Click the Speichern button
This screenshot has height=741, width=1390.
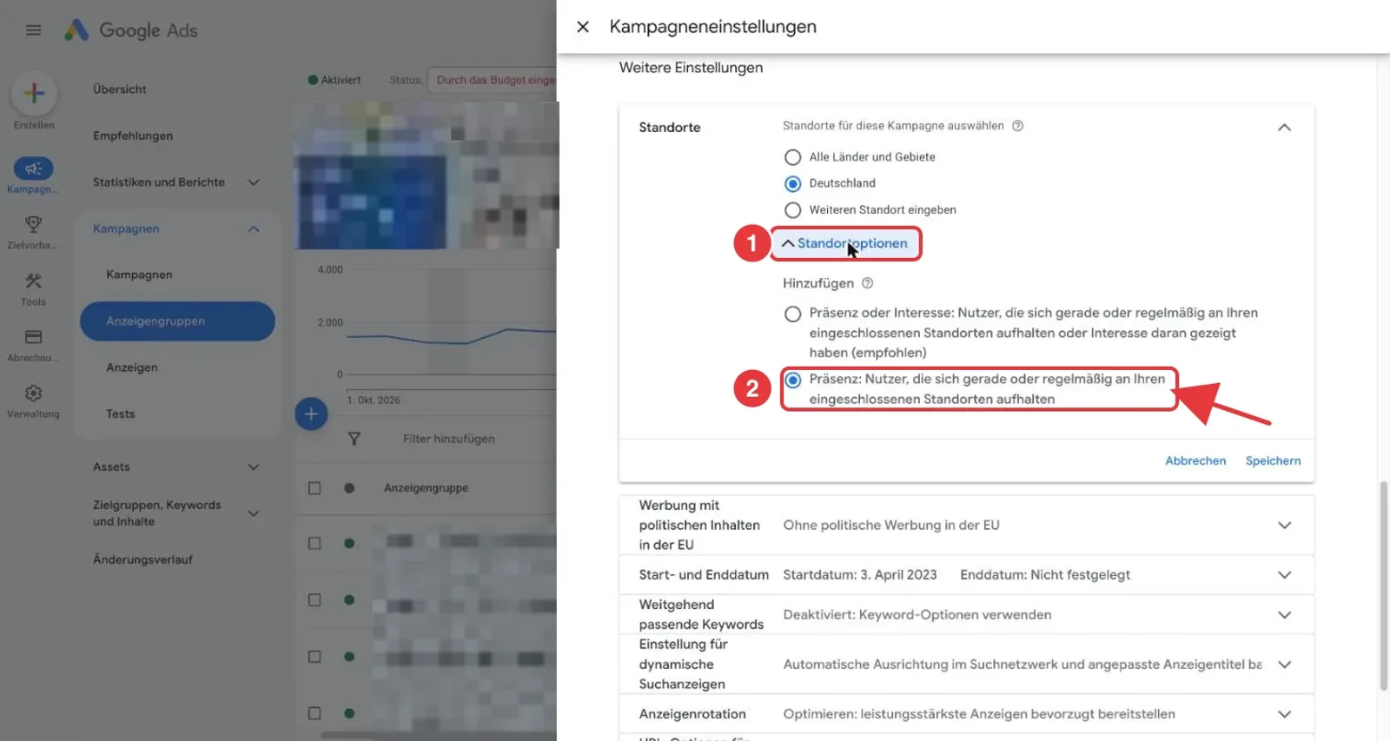coord(1273,461)
